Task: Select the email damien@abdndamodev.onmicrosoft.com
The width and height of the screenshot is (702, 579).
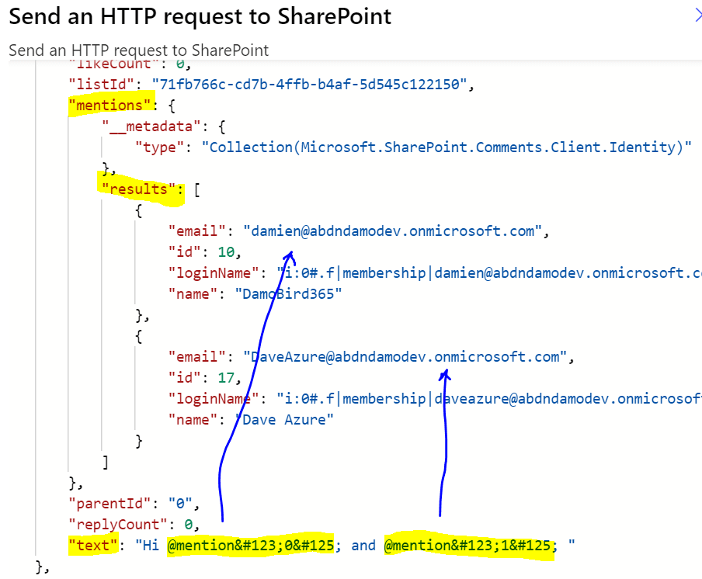Action: 393,231
